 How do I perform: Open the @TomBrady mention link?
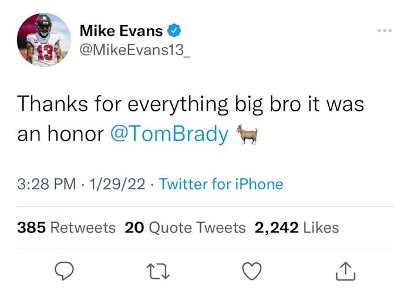(x=169, y=134)
